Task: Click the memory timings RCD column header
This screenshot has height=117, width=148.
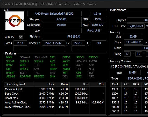Action: (136, 84)
